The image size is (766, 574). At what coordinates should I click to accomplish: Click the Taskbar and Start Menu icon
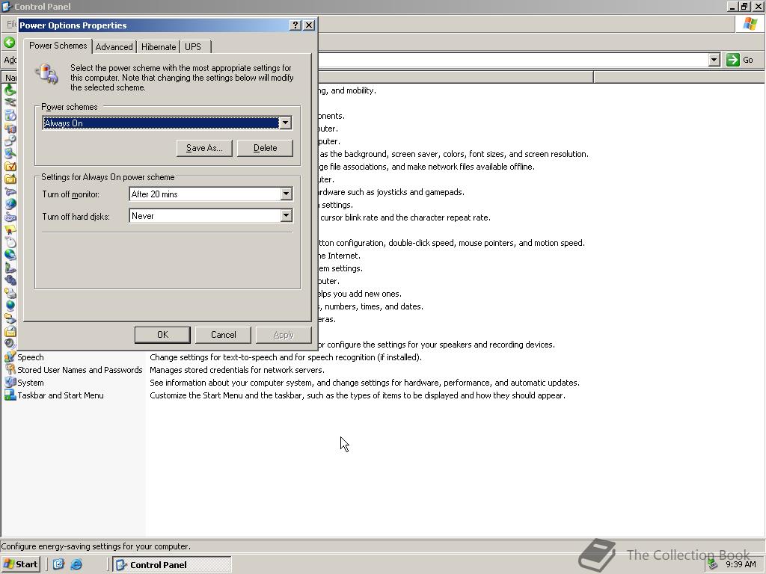pos(10,395)
